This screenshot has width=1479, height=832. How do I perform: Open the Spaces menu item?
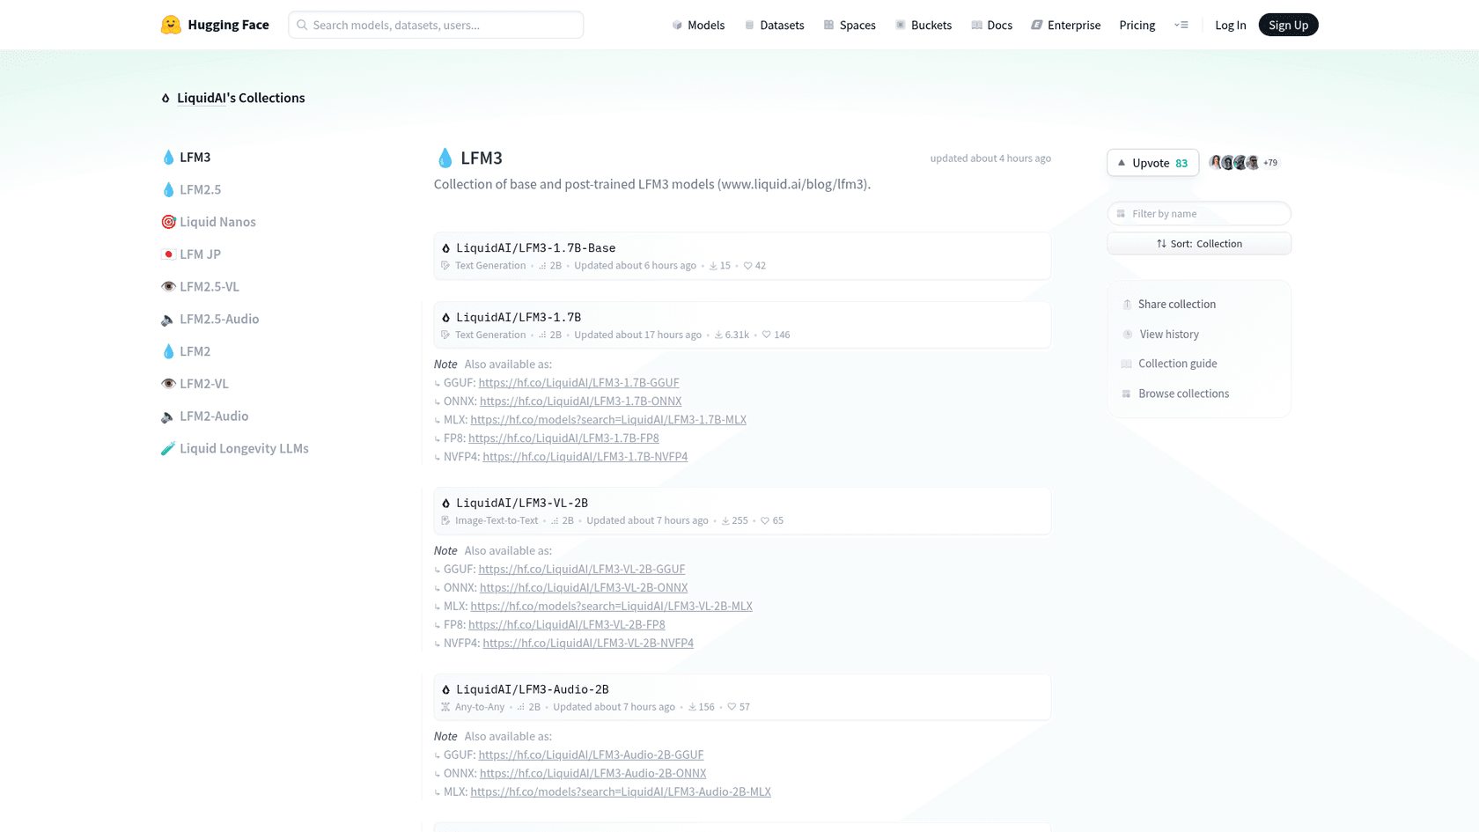(850, 25)
